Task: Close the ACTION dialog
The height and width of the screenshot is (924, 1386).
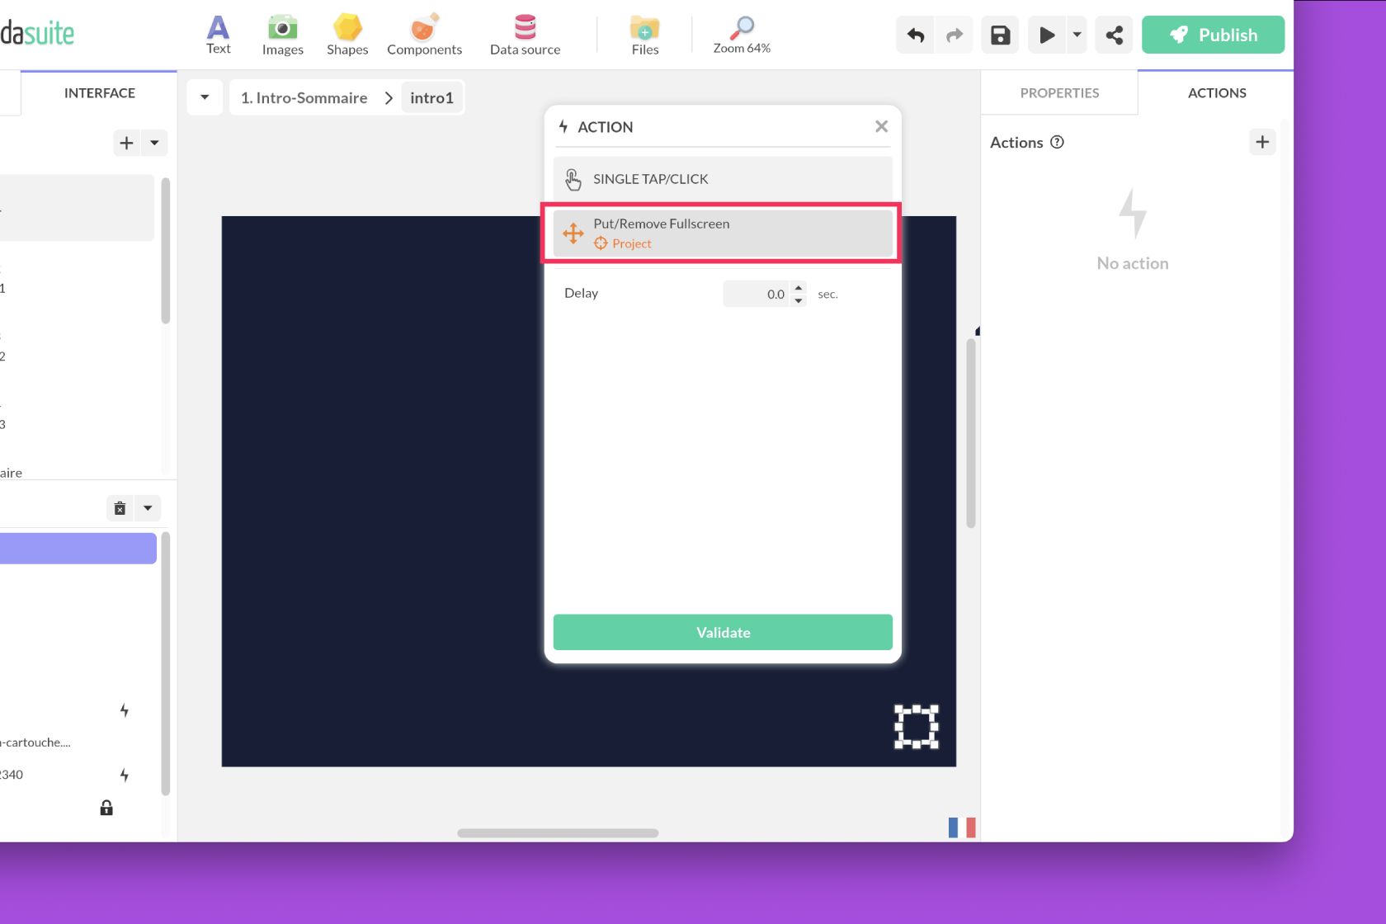Action: [881, 126]
